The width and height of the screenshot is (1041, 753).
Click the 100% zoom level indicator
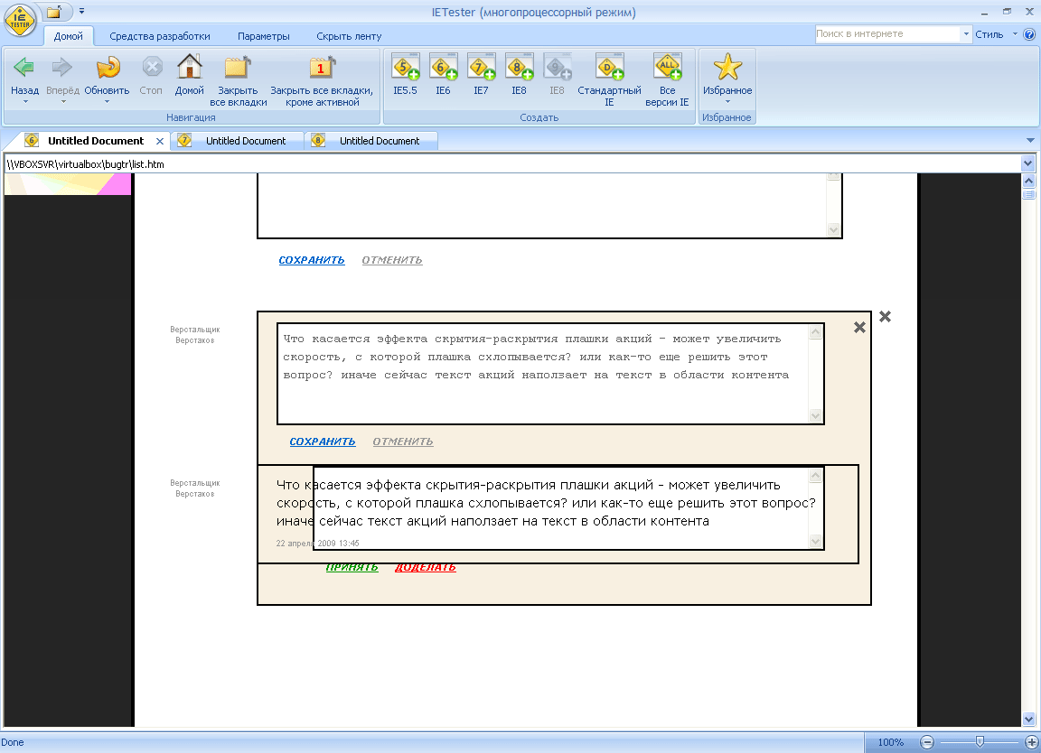890,742
